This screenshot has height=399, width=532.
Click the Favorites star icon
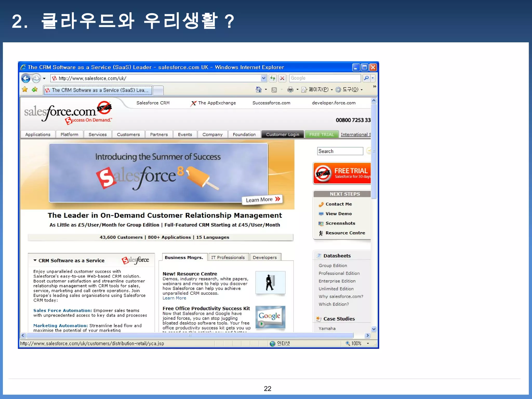(x=25, y=90)
